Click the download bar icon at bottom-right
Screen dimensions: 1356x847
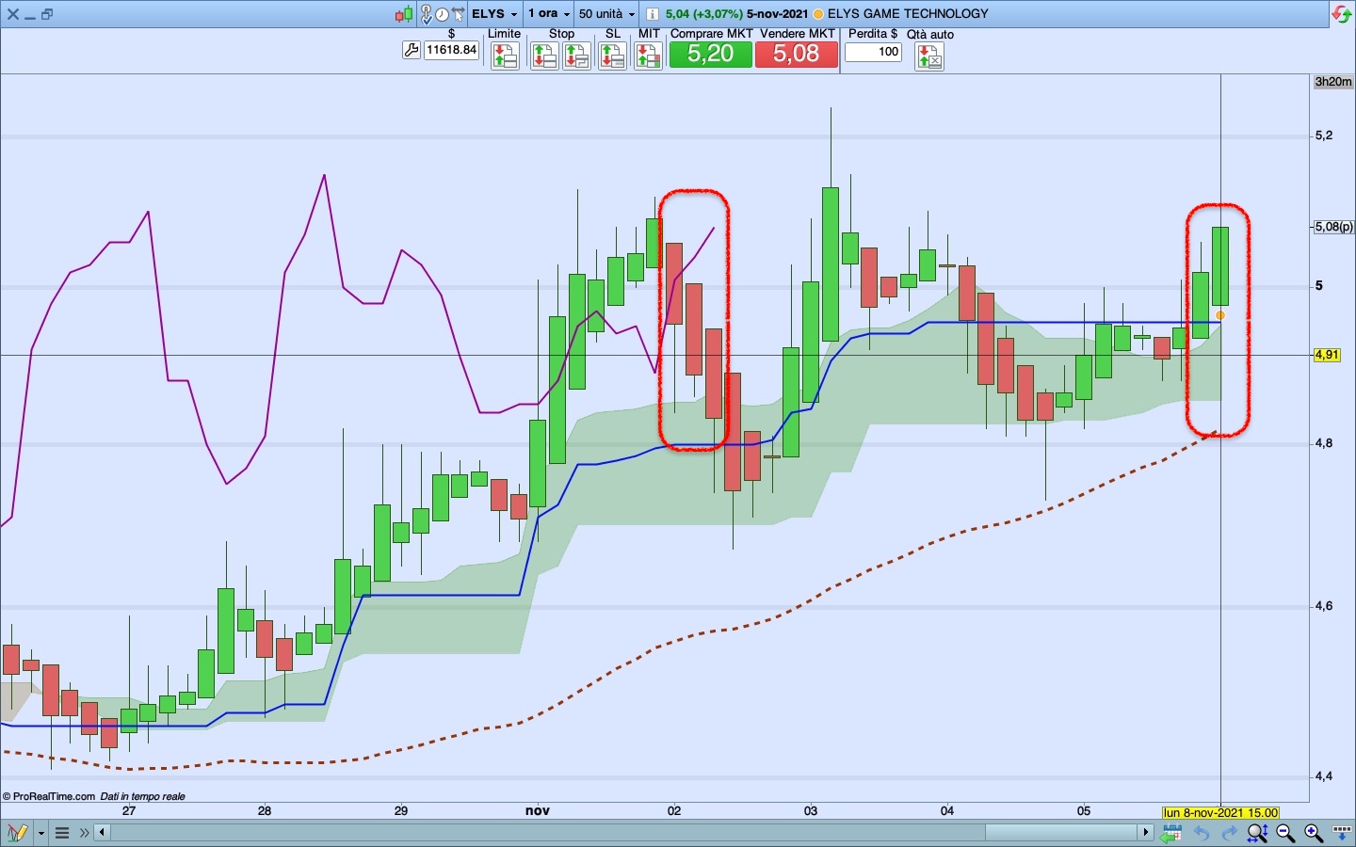coord(1342,833)
